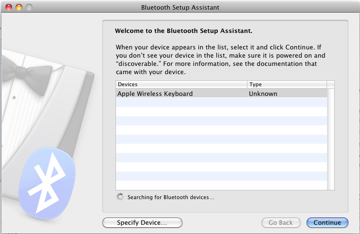Viewport: 360px width, 234px height.
Task: Sort list by Devices column header
Action: click(181, 84)
